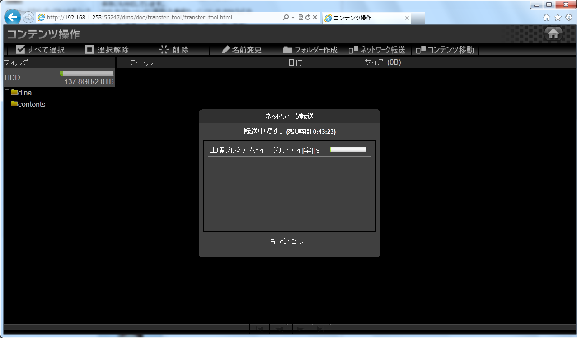Click the address bar URL field
The width and height of the screenshot is (577, 338).
click(x=158, y=18)
